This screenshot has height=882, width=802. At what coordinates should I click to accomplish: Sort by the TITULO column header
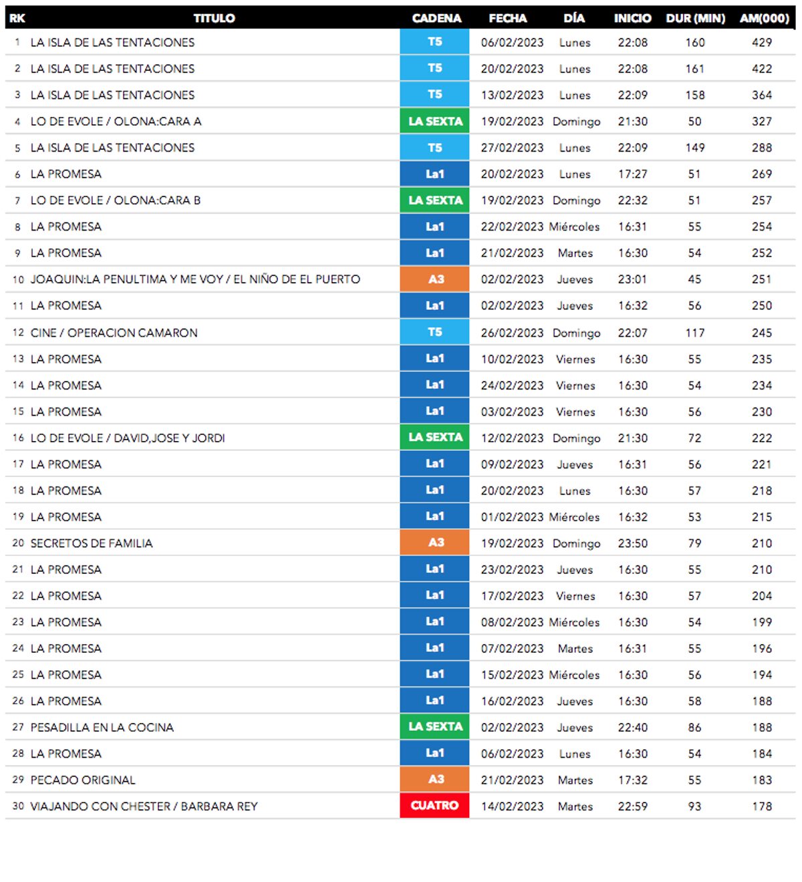click(214, 18)
